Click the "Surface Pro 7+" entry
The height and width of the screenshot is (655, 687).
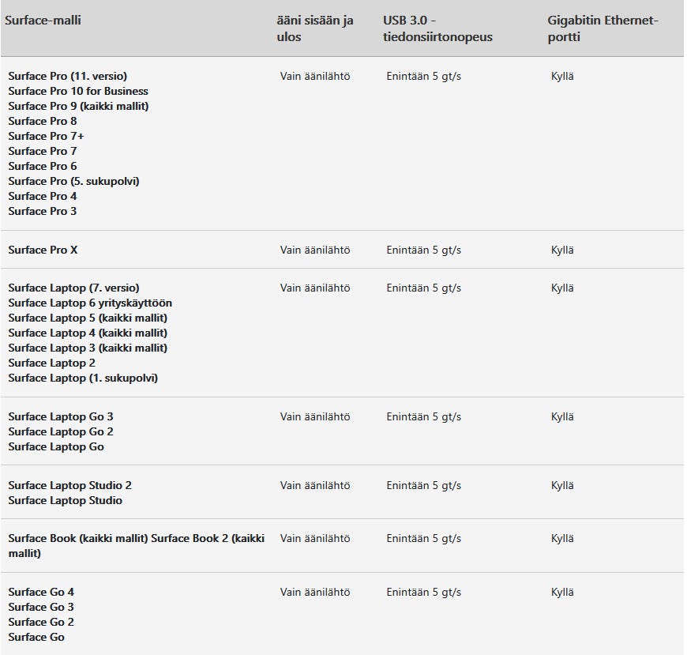point(46,137)
